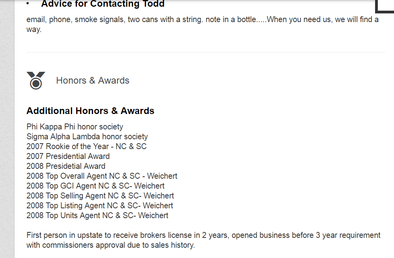Click the 2008 Presidetial Award line
Viewport: 394px width, 258px height.
coord(66,166)
